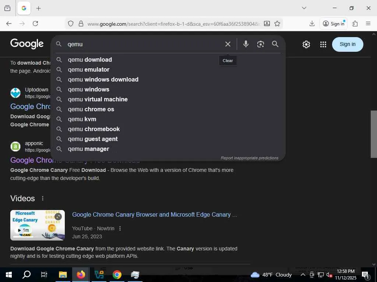Screen dimensions: 377x282
Task: Click the Firefox back arrow
Action: pos(9,23)
